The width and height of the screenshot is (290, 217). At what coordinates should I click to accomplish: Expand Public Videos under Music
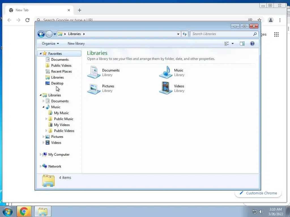(46, 131)
